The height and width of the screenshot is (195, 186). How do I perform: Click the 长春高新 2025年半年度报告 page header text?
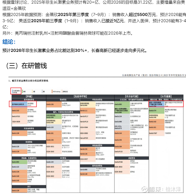[154, 75]
